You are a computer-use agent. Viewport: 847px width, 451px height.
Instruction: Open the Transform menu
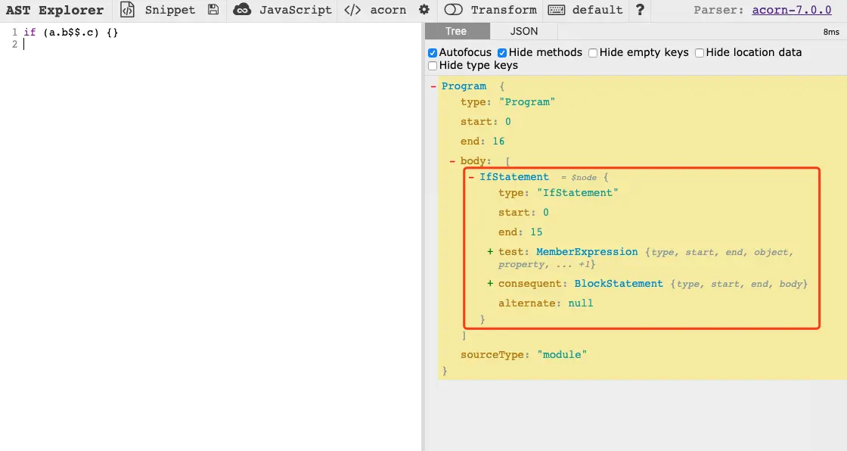click(504, 10)
